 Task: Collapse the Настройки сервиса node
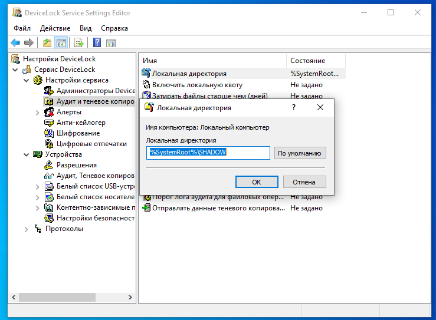pyautogui.click(x=27, y=80)
